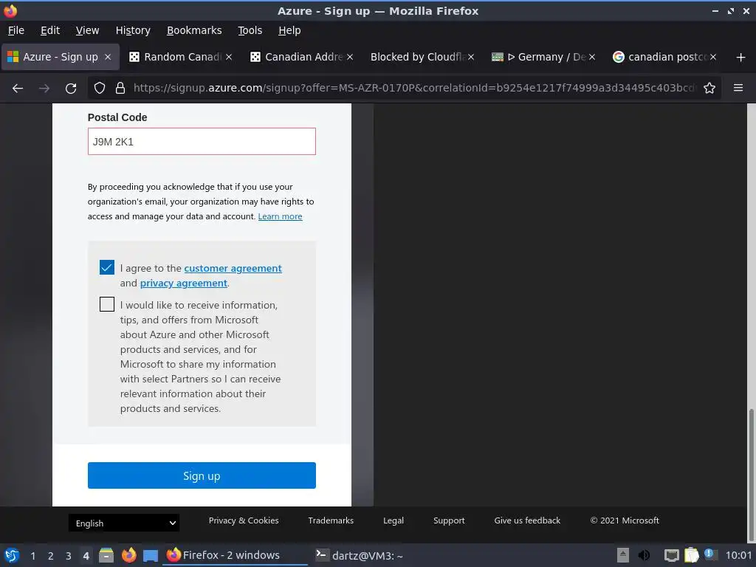Open the English language dropdown
Image resolution: width=756 pixels, height=567 pixels.
point(124,523)
